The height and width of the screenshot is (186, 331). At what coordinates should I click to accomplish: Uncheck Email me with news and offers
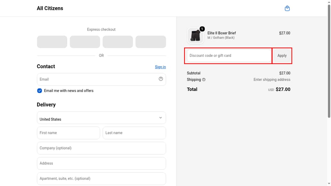point(39,91)
